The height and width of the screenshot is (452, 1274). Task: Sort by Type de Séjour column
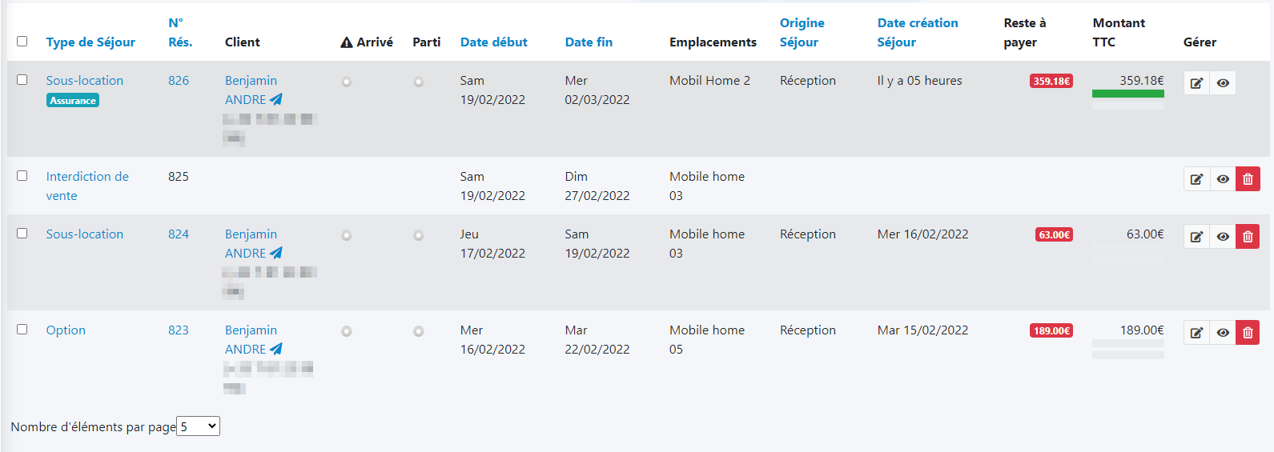90,42
